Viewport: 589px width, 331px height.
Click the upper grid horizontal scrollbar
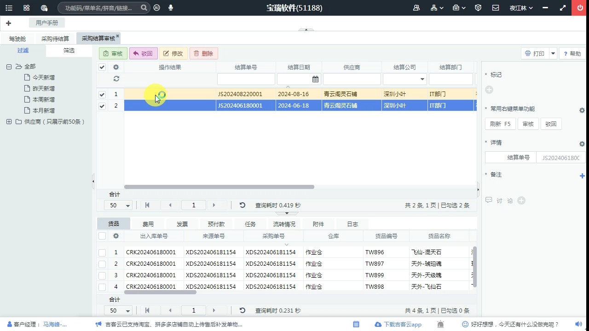click(219, 187)
